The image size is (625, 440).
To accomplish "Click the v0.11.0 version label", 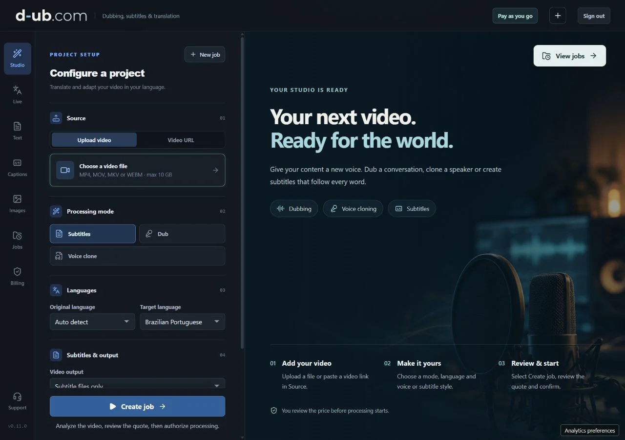I will coord(18,426).
